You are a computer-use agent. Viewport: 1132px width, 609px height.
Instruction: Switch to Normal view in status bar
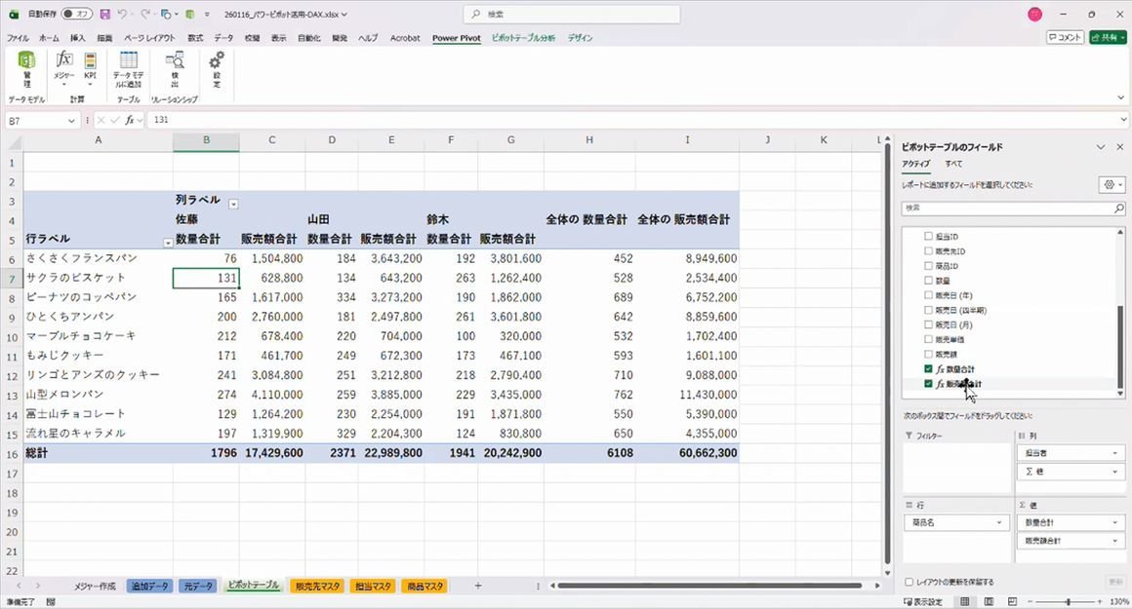[964, 601]
